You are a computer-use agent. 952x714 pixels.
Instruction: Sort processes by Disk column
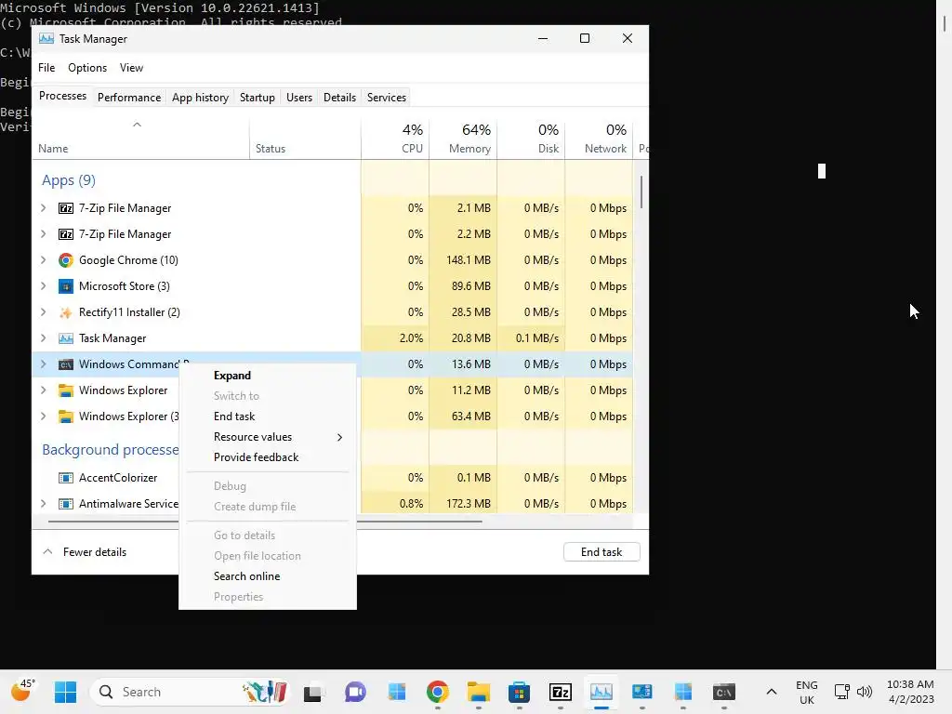point(531,139)
